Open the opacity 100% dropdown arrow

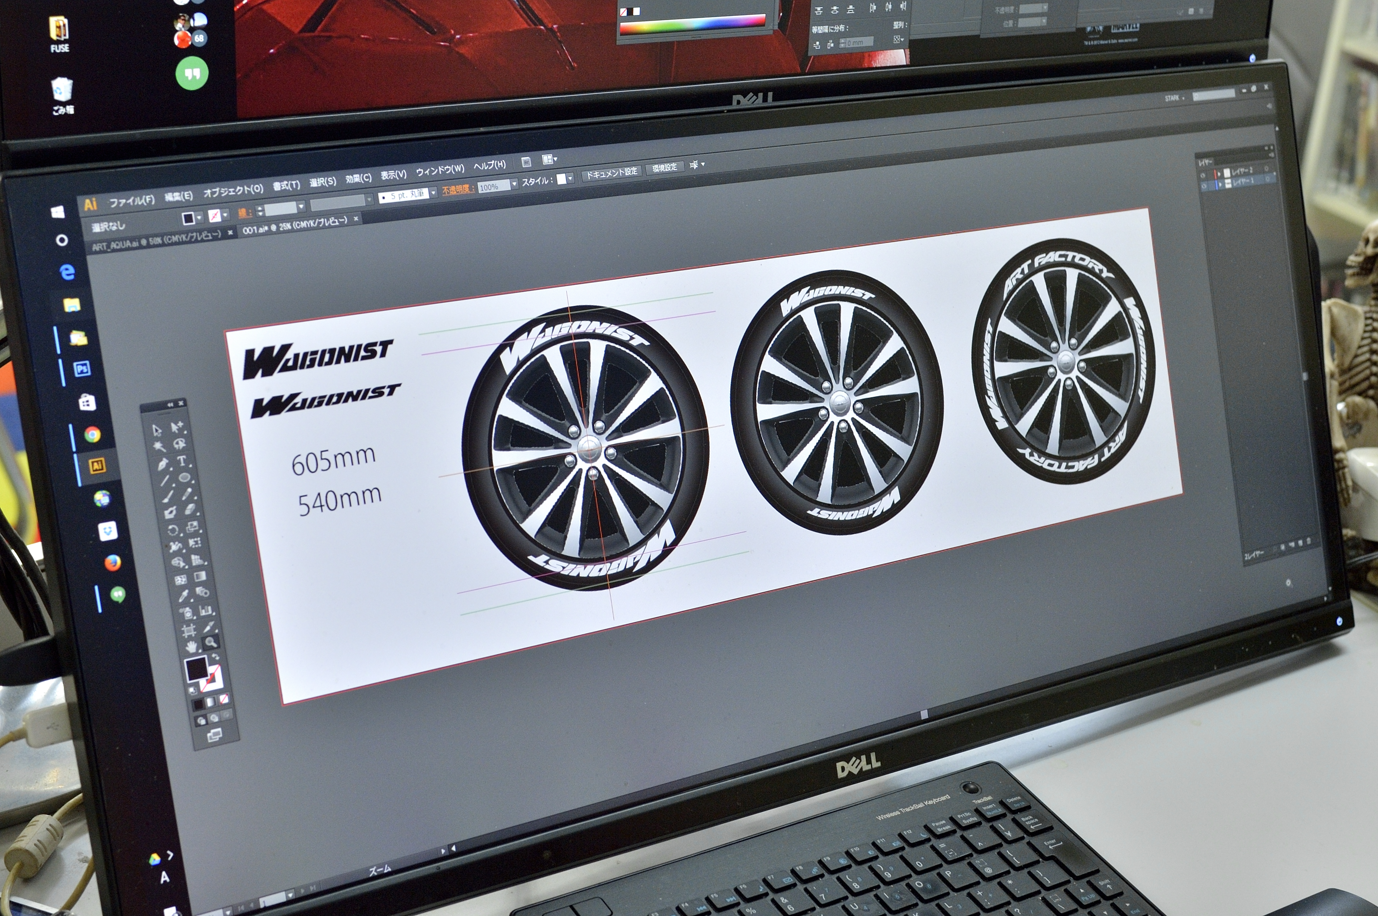pyautogui.click(x=515, y=184)
